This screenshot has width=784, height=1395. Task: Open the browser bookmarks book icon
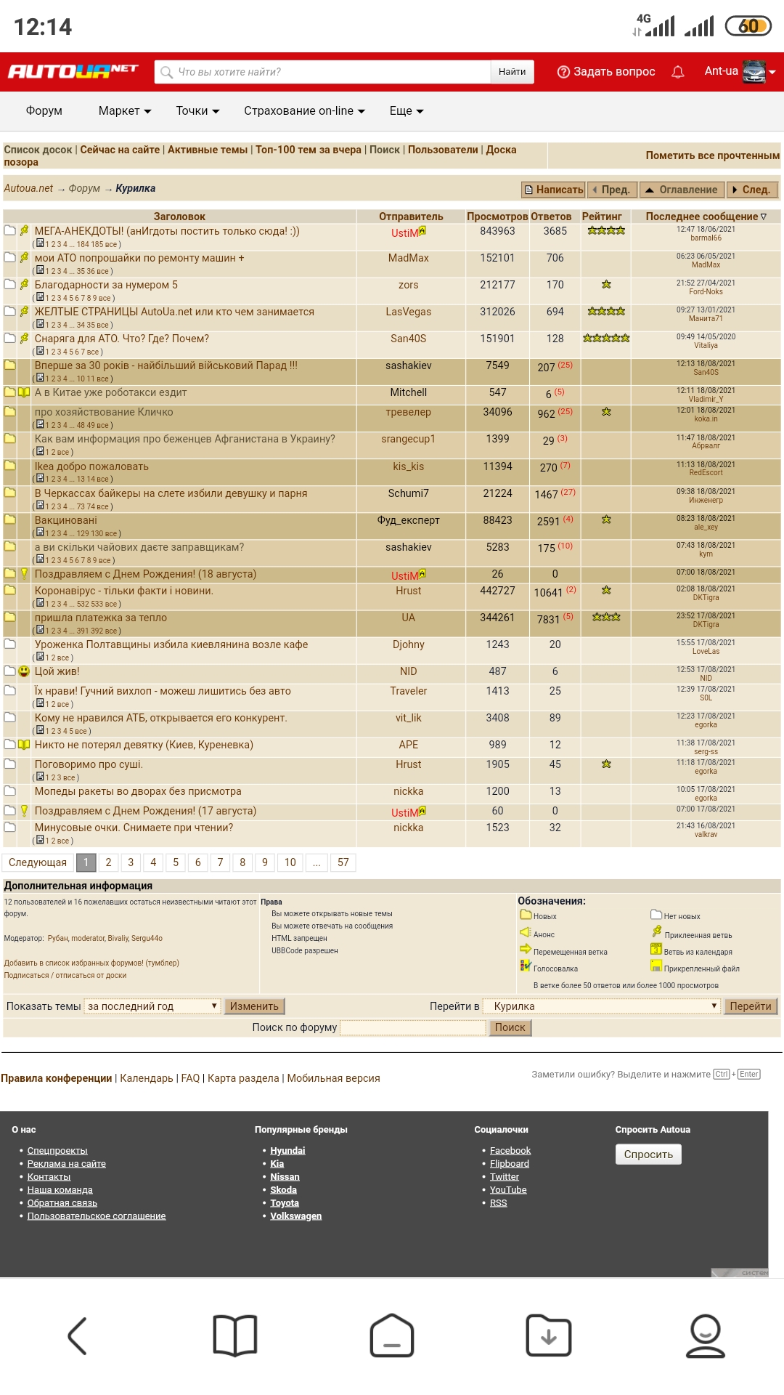click(234, 1335)
